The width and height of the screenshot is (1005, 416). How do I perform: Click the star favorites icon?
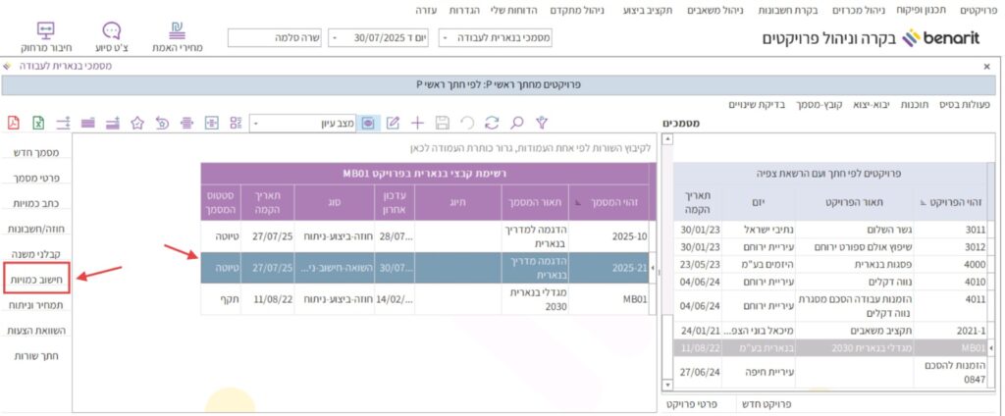[137, 123]
